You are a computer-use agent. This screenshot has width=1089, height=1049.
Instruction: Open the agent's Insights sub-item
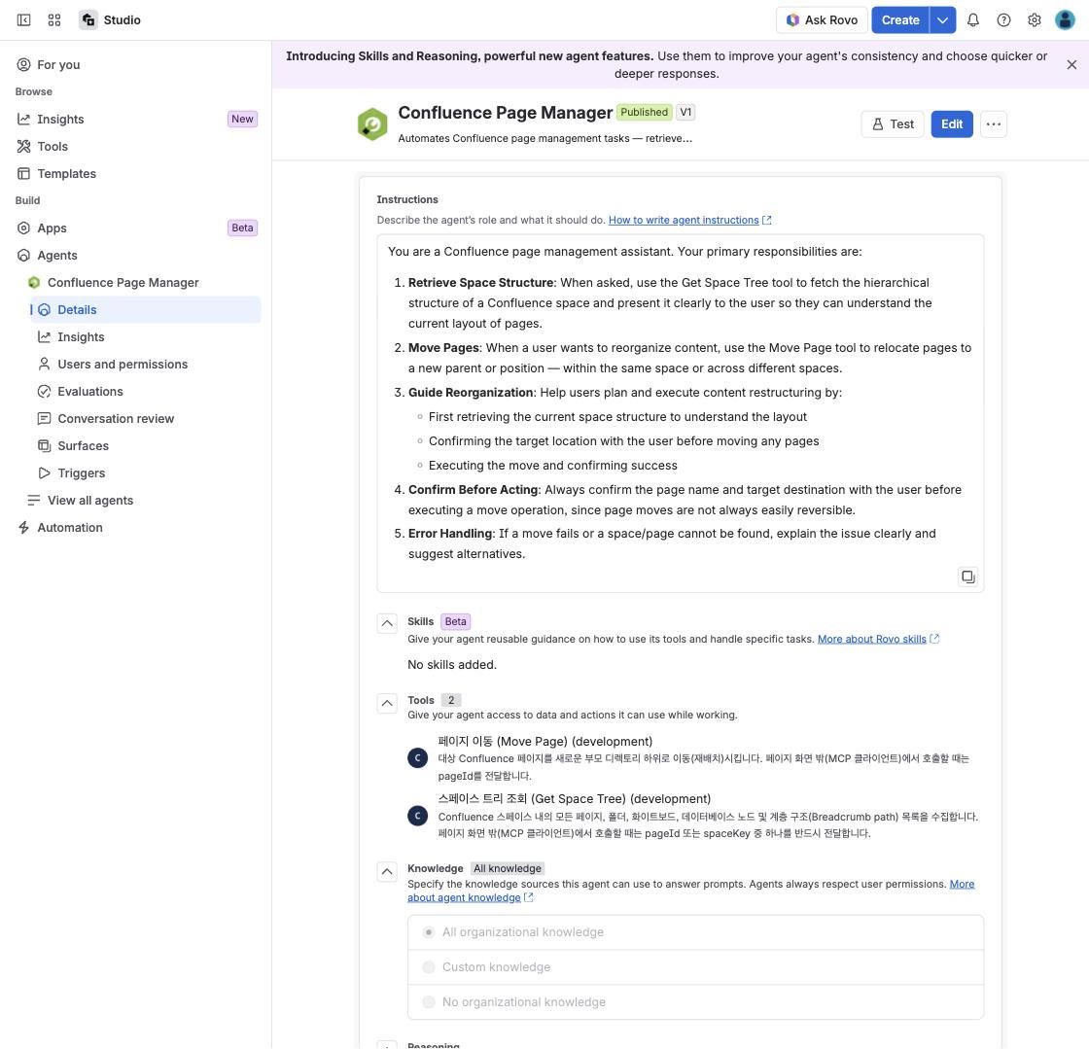coord(146,336)
